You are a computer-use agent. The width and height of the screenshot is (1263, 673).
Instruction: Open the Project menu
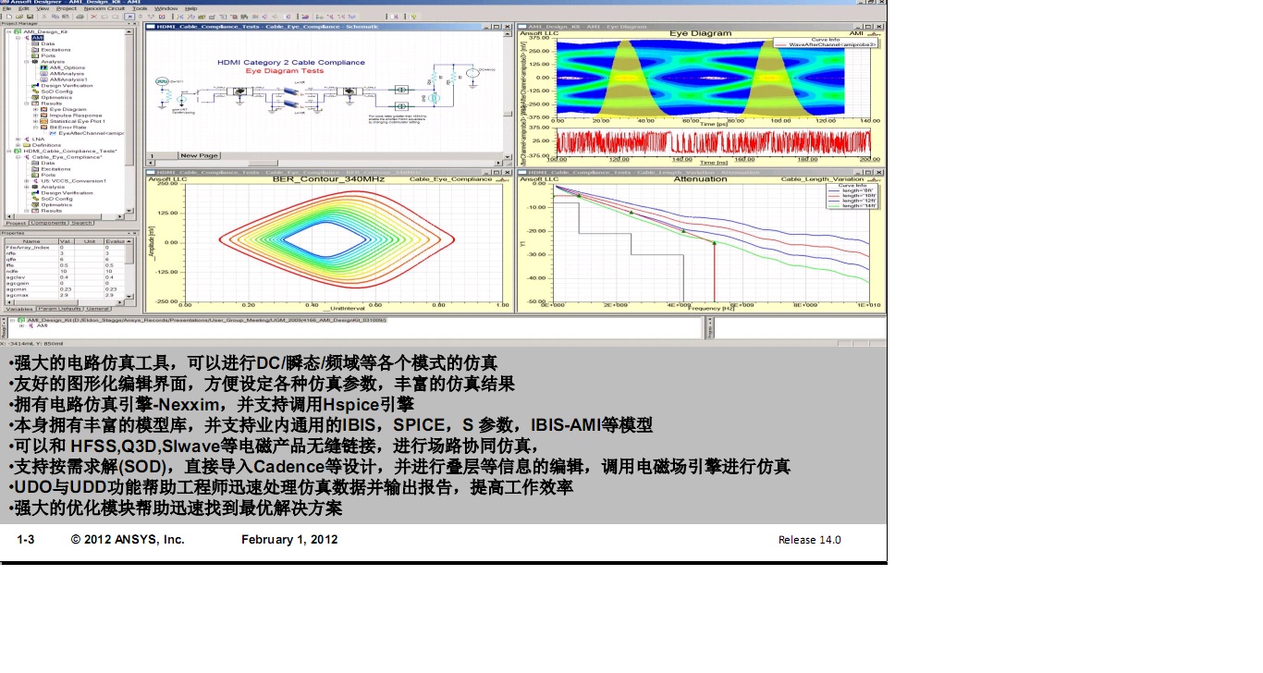pyautogui.click(x=67, y=8)
